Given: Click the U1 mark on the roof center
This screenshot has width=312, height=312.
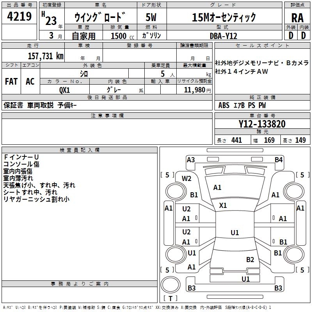Looking at the screenshot, I should pyautogui.click(x=234, y=233).
